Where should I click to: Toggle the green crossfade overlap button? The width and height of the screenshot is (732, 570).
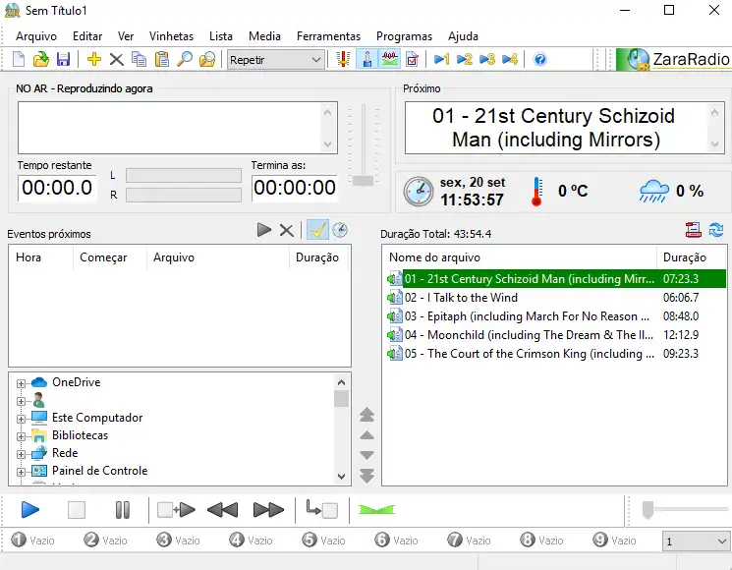click(x=374, y=510)
